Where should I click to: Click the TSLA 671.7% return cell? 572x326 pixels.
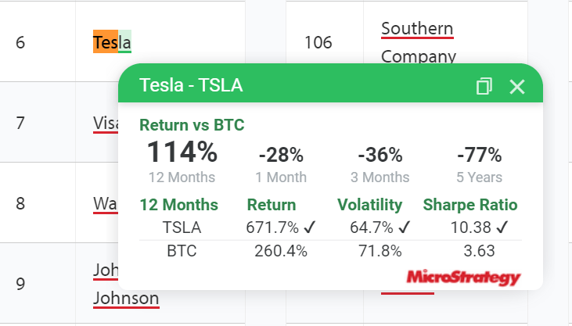[280, 227]
